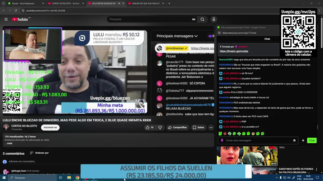Insert the red angry emote
Screen dimensions: 323x181
click(225, 134)
